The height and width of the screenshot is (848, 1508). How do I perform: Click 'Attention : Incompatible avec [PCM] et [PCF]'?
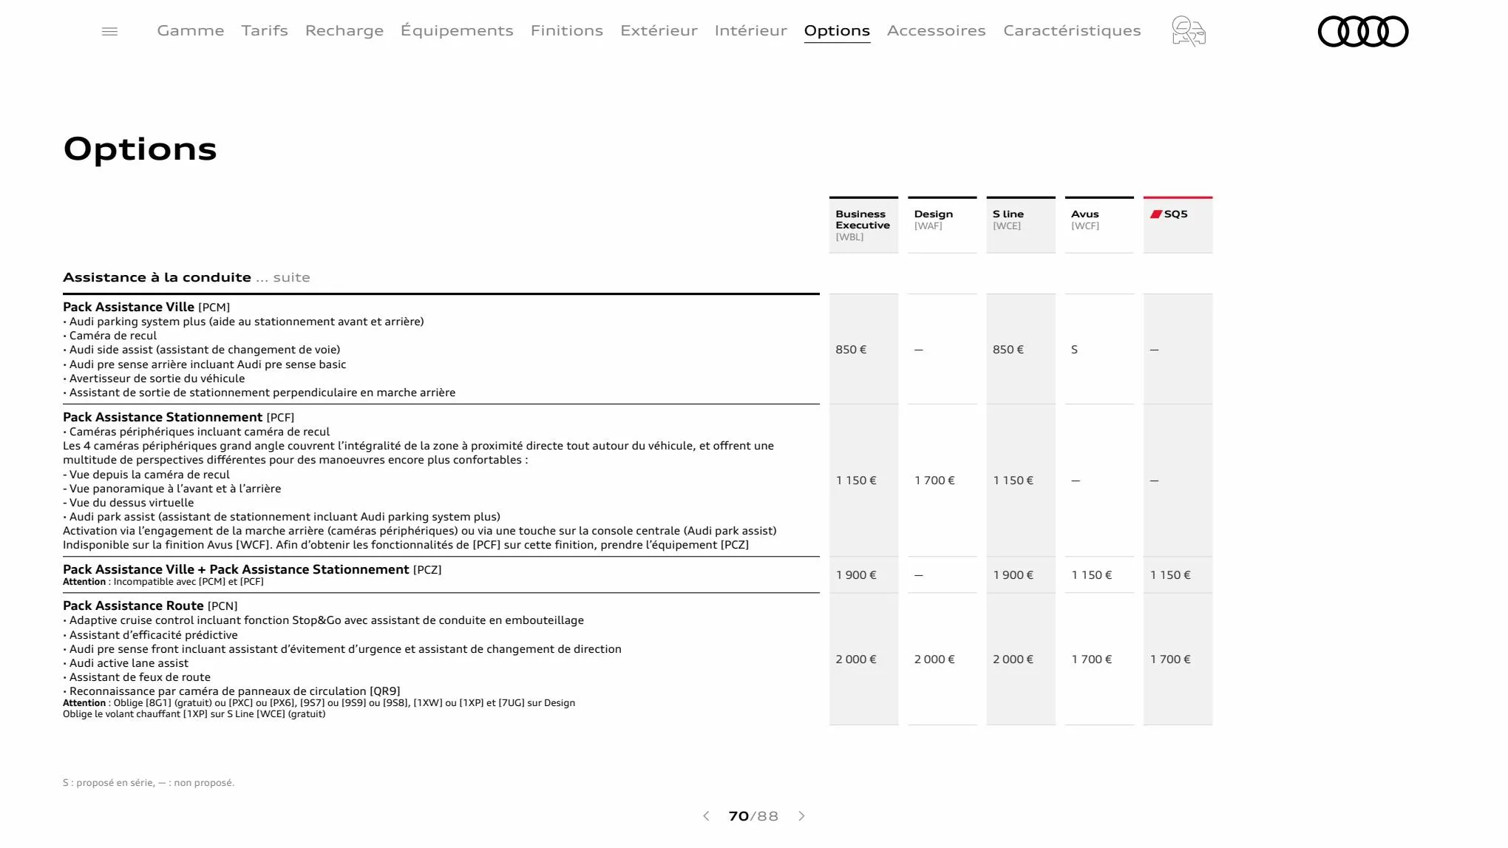pos(163,582)
